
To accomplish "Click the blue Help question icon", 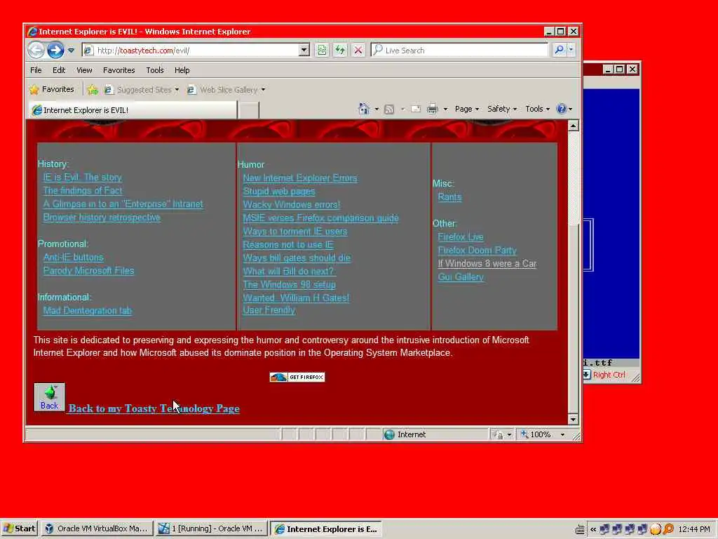I will (x=561, y=109).
